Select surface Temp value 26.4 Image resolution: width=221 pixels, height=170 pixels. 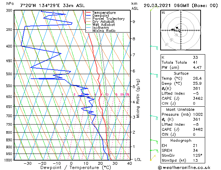tap(197, 78)
